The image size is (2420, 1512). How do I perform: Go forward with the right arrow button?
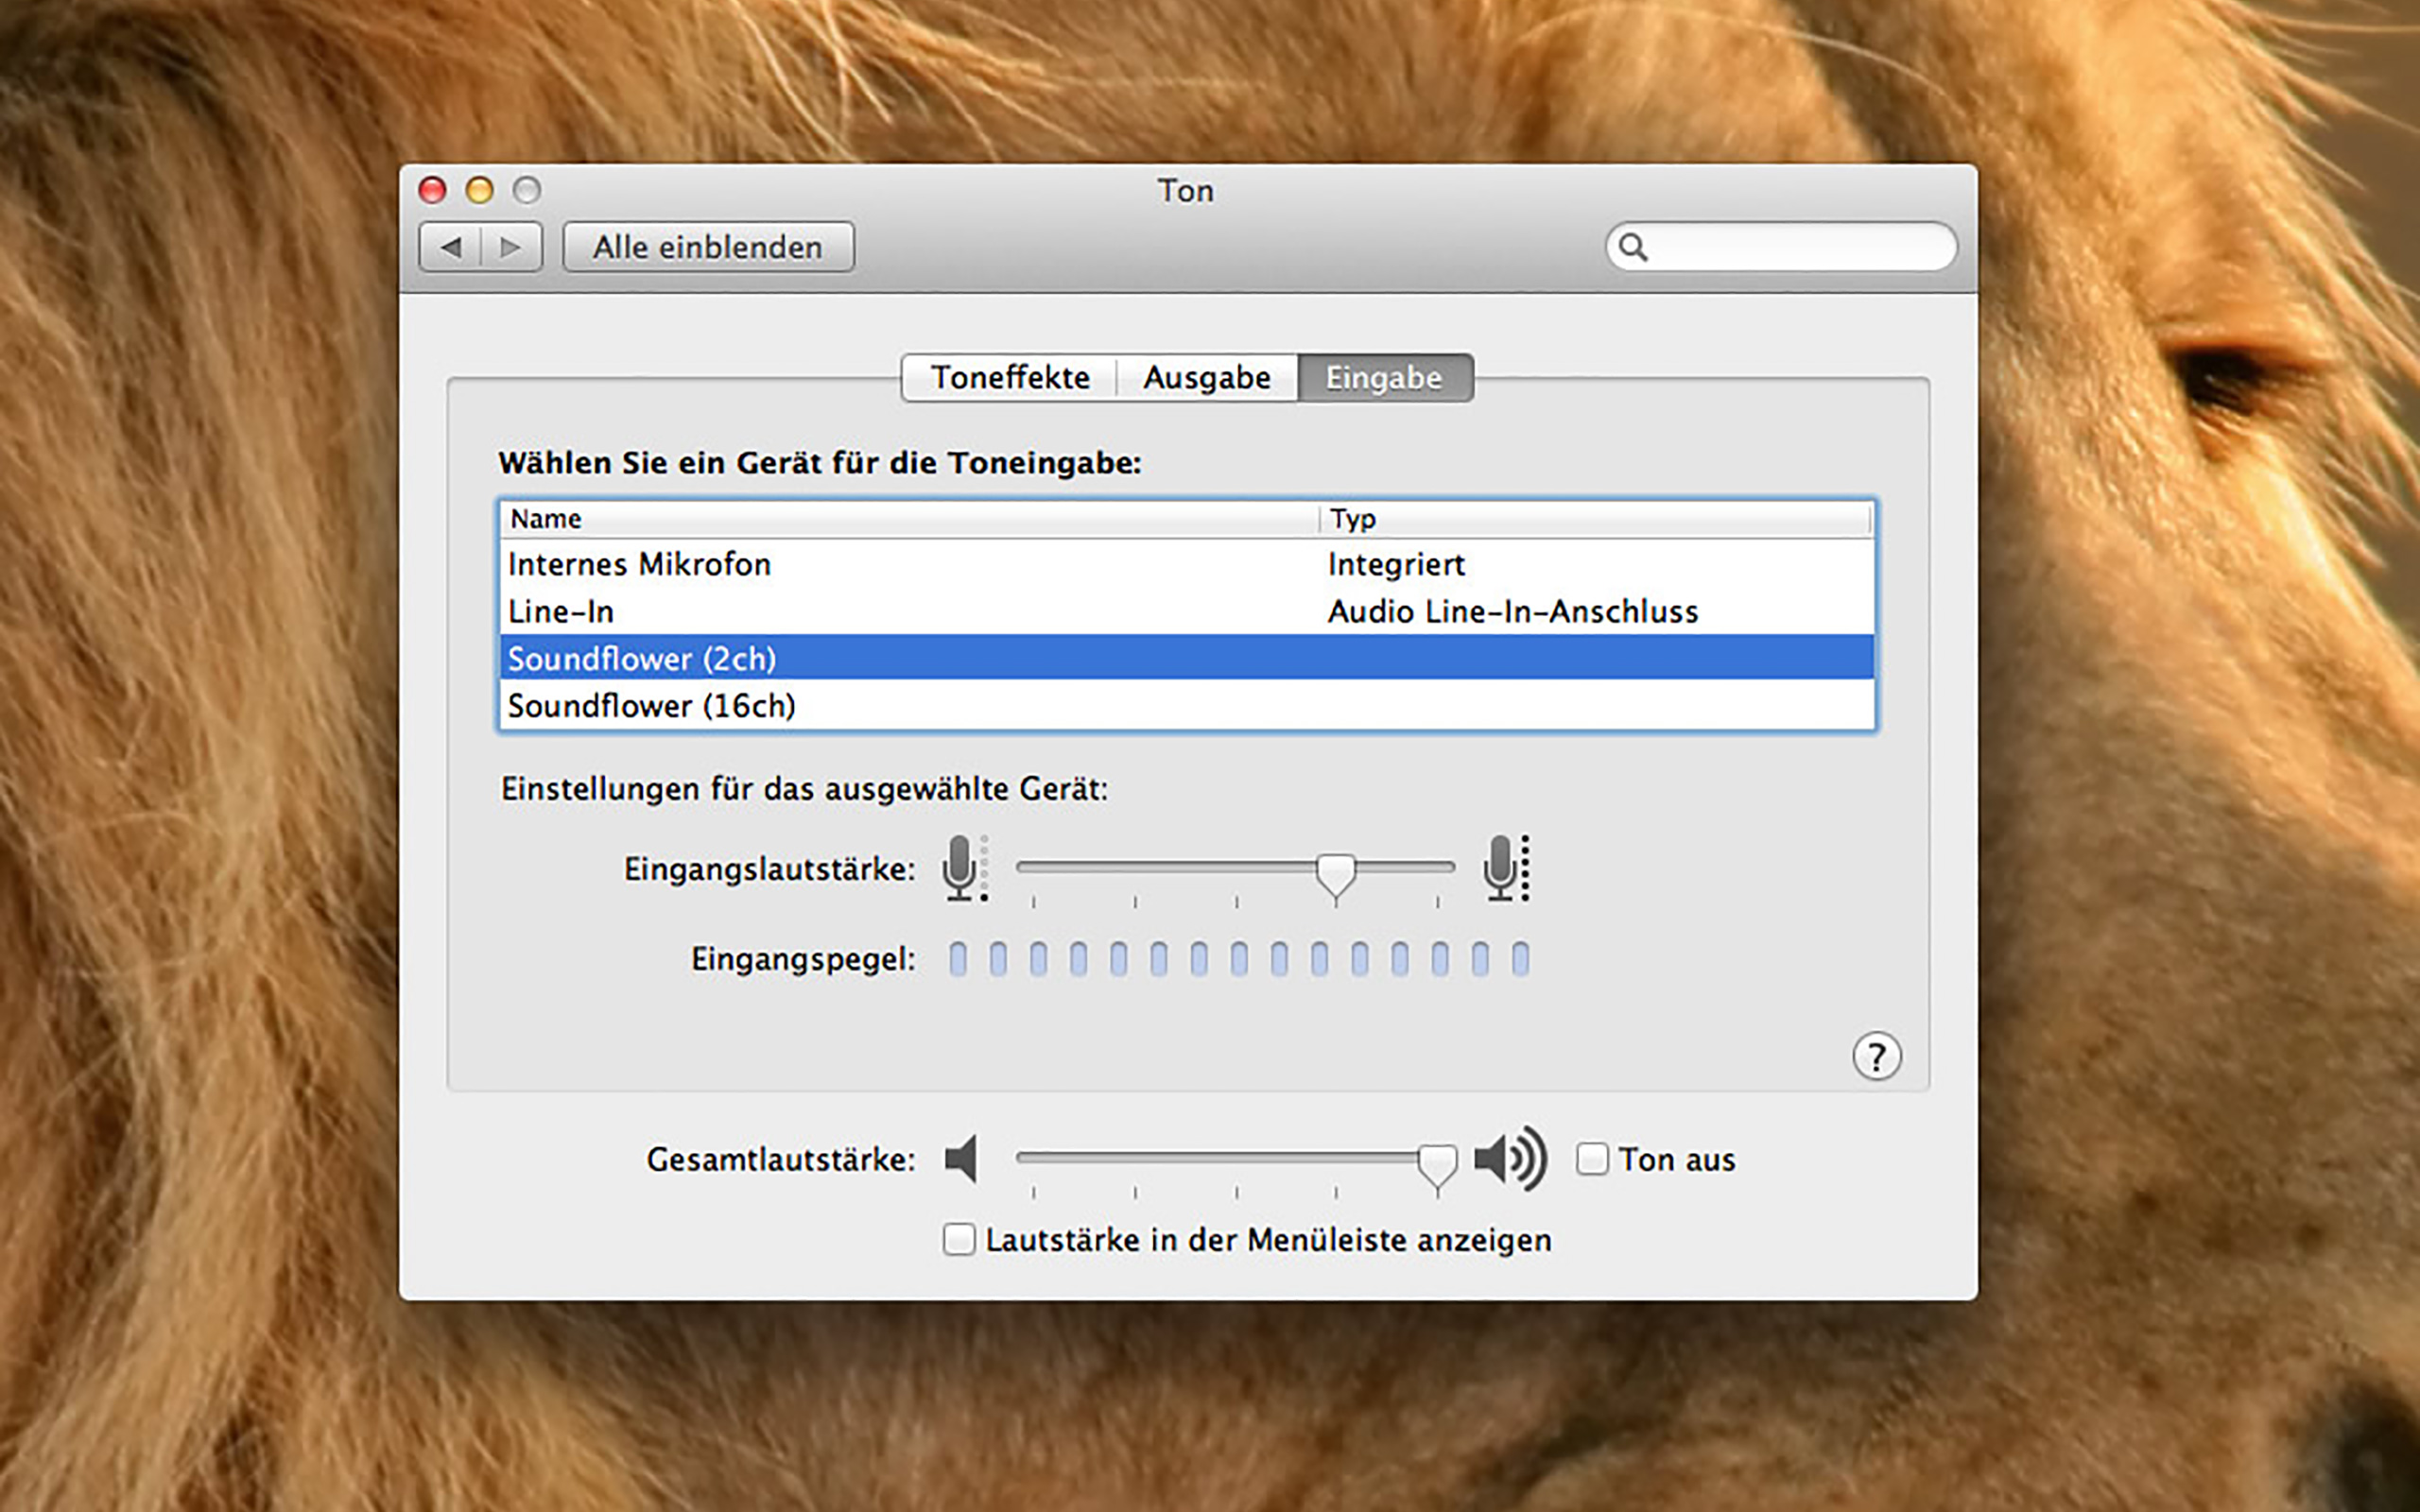point(511,247)
